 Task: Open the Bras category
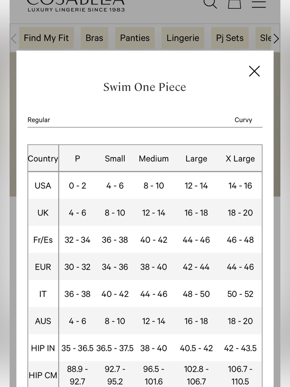pos(94,38)
